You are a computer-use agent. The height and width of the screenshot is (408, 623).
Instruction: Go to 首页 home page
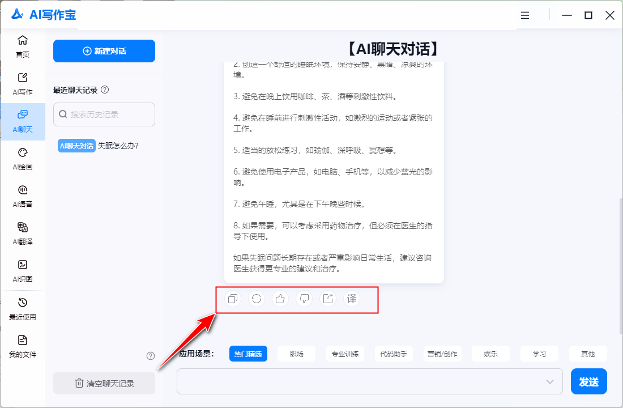pyautogui.click(x=23, y=46)
